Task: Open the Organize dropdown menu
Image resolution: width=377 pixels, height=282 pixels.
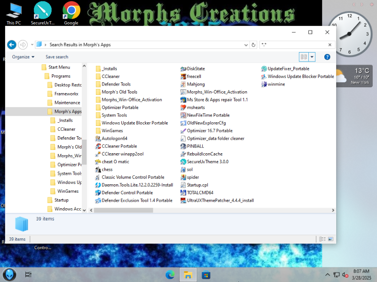Action: [24, 57]
